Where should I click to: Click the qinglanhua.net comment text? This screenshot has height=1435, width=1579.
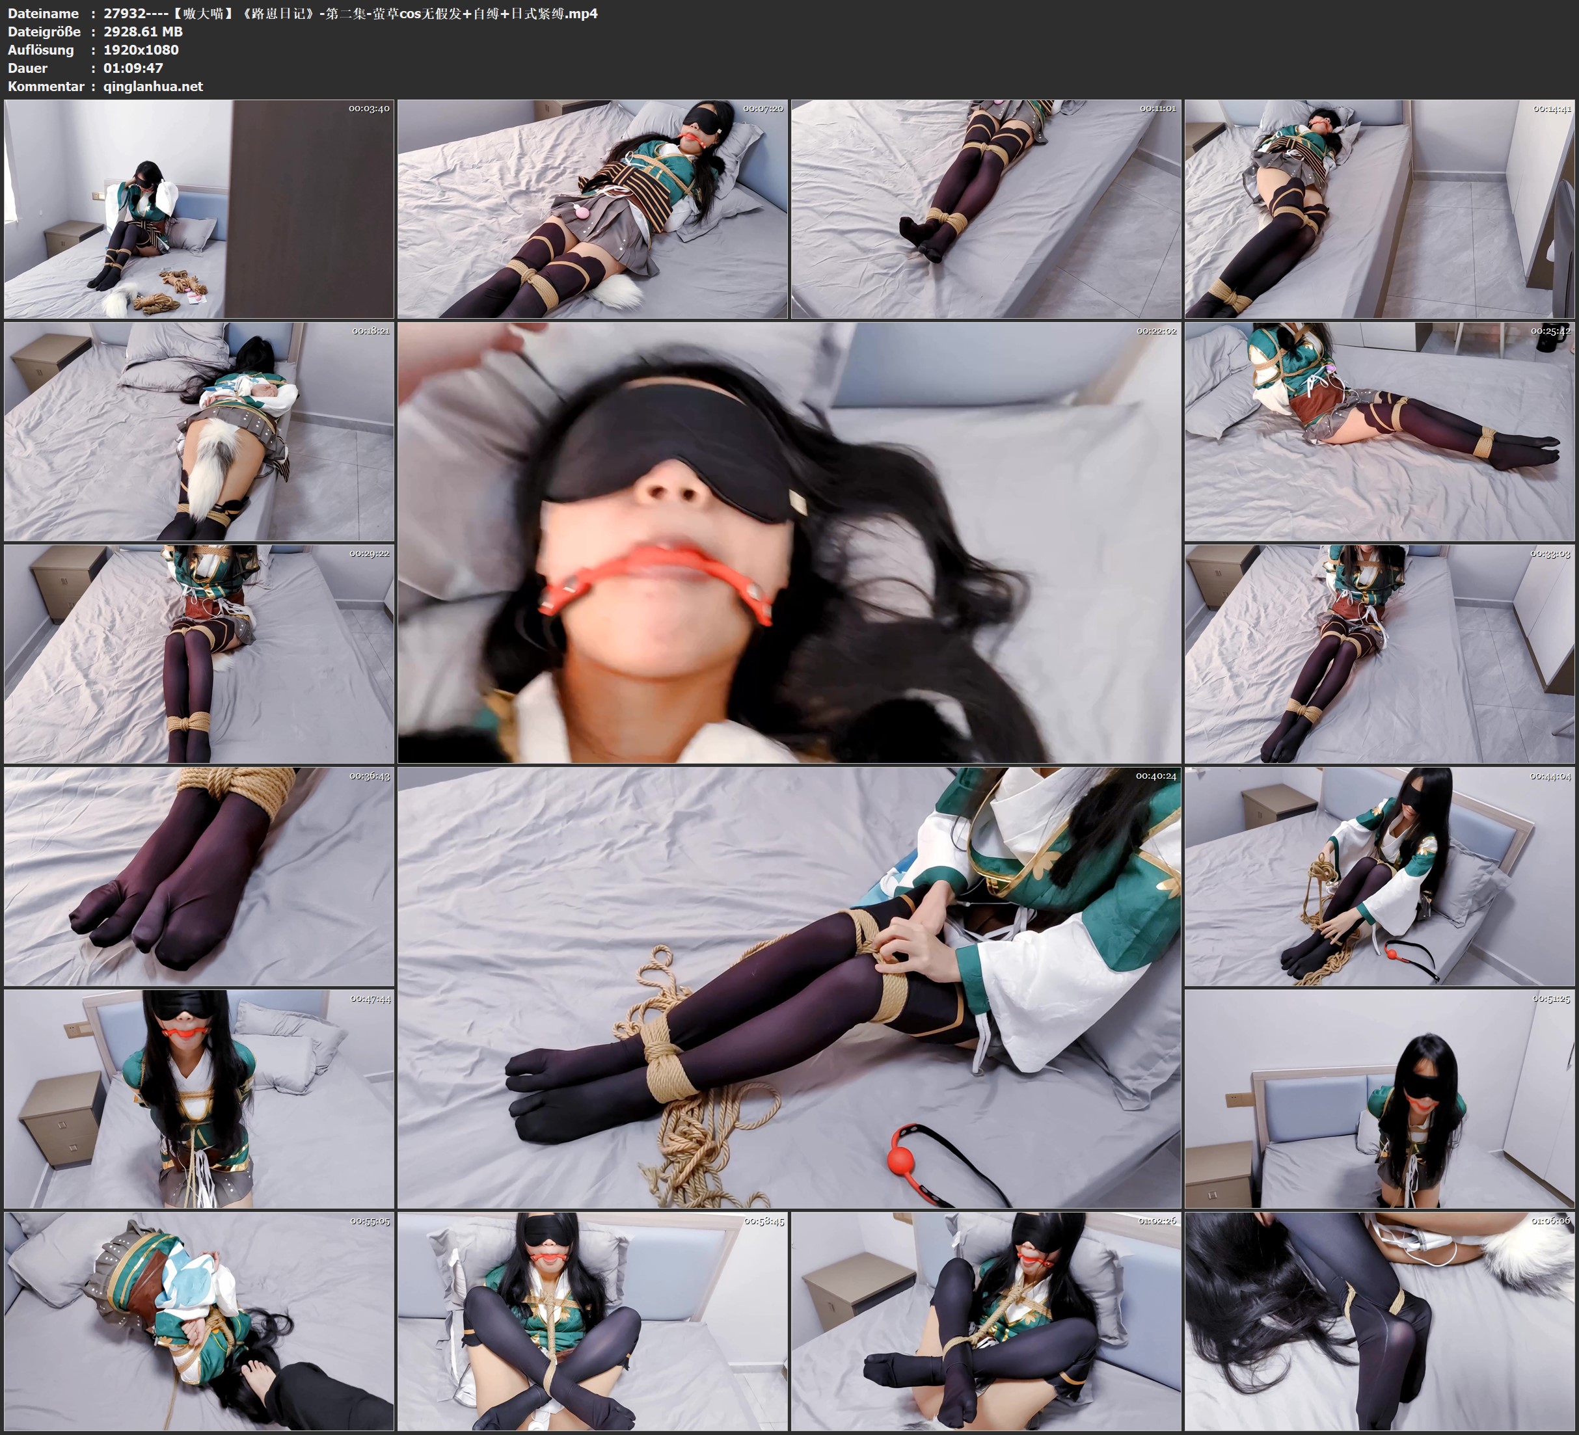[x=153, y=86]
